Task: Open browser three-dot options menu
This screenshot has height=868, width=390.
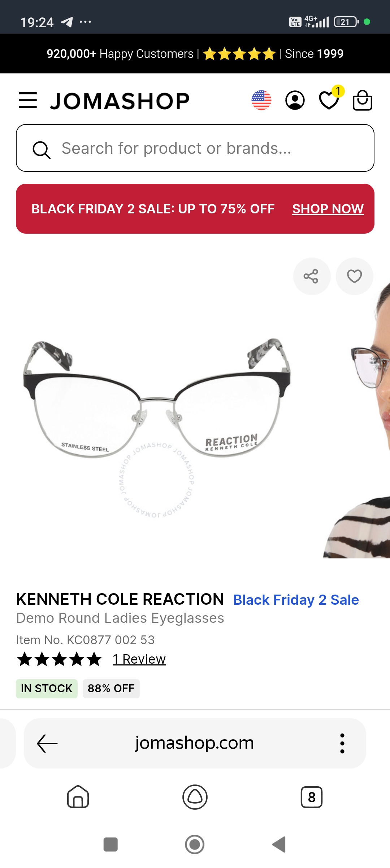Action: (x=342, y=743)
